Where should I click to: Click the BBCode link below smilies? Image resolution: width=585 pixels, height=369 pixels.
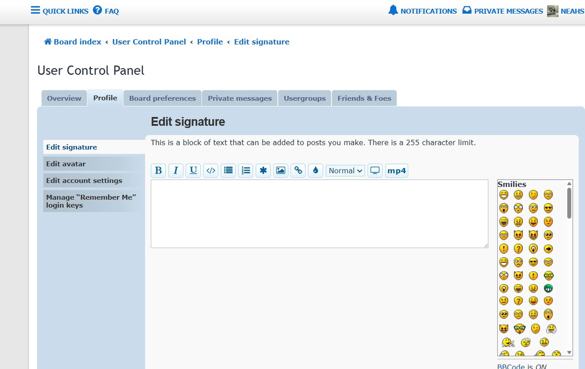tap(511, 366)
